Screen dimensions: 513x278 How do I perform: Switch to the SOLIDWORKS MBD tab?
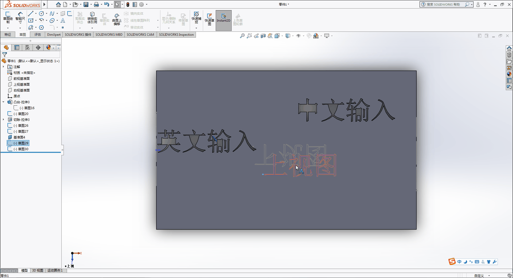coord(109,35)
